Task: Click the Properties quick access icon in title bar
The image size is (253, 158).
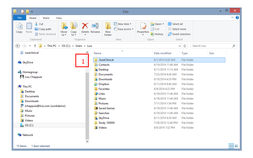Action: coord(23,11)
